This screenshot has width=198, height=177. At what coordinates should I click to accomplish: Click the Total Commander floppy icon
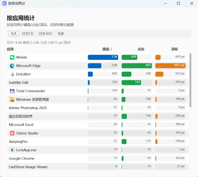[x=12, y=91]
